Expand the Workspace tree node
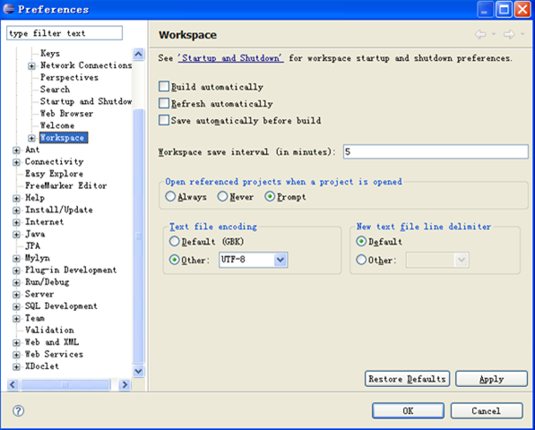535x430 pixels. [31, 138]
